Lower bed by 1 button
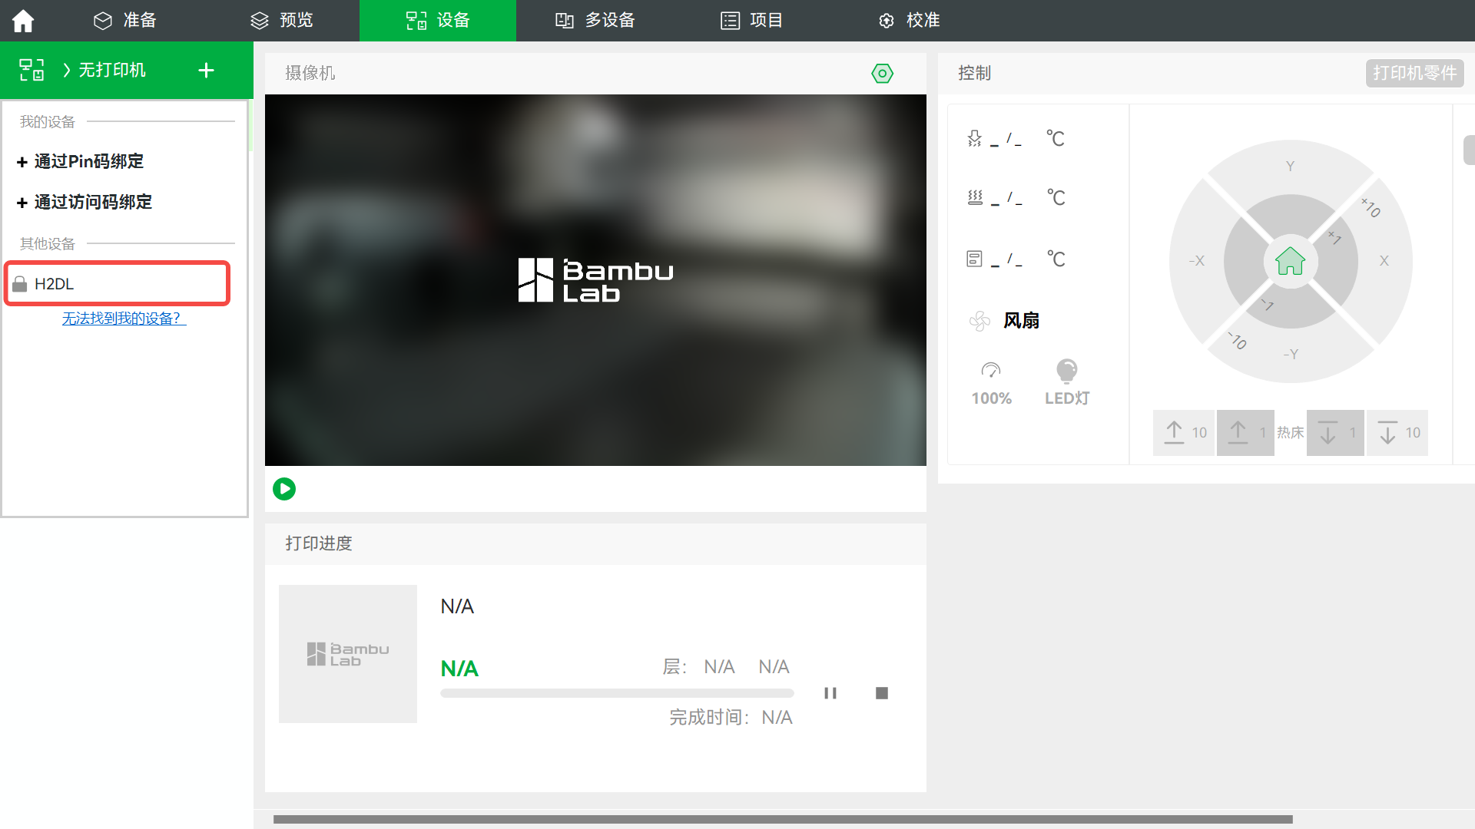1475x829 pixels. pos(1335,433)
